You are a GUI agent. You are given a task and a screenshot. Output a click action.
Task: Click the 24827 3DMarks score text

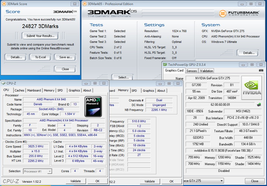coord(40,26)
